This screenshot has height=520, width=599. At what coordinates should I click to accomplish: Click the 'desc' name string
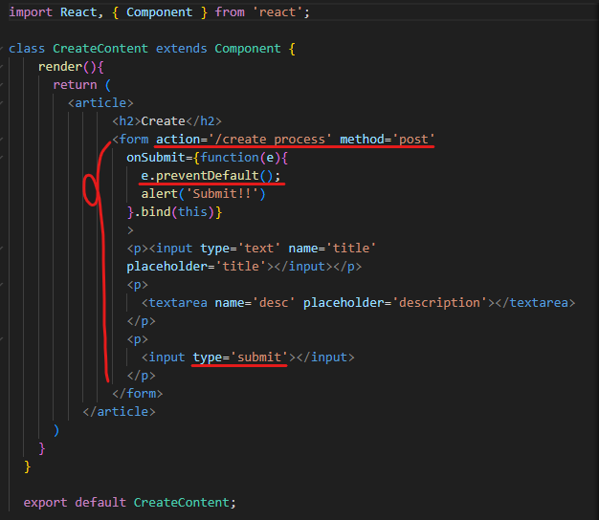click(274, 303)
